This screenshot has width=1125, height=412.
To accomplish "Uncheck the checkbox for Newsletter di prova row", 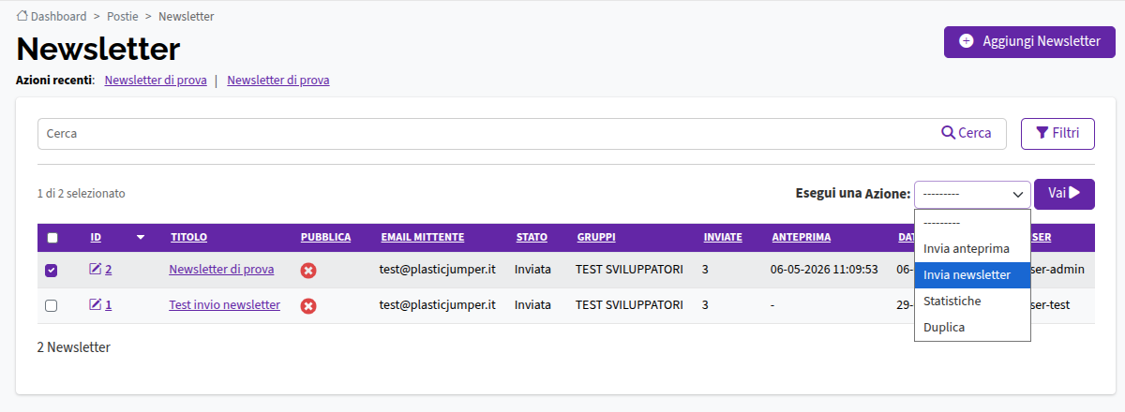I will 52,271.
